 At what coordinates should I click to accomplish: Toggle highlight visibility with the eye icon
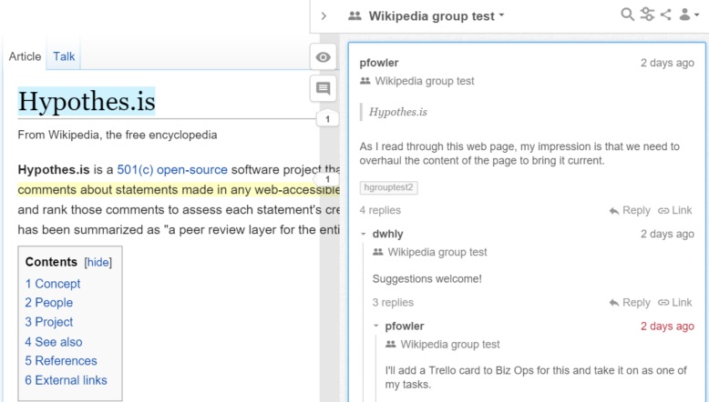(323, 57)
